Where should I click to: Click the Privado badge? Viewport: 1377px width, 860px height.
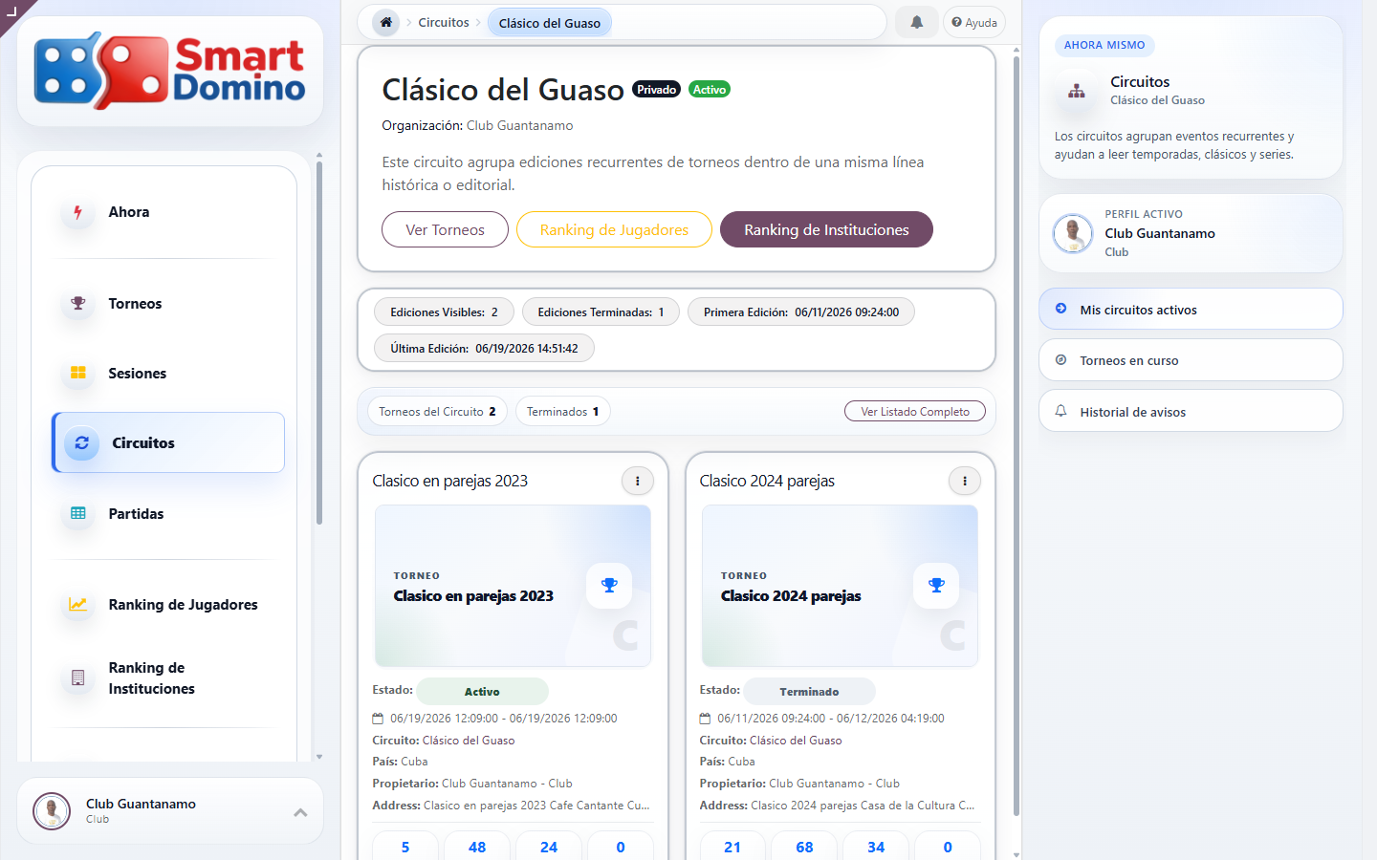(x=656, y=90)
